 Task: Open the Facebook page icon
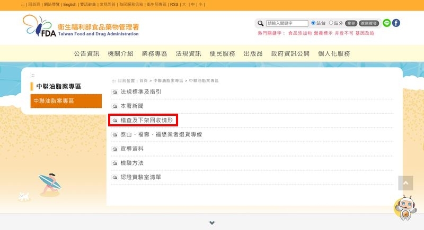tap(396, 23)
